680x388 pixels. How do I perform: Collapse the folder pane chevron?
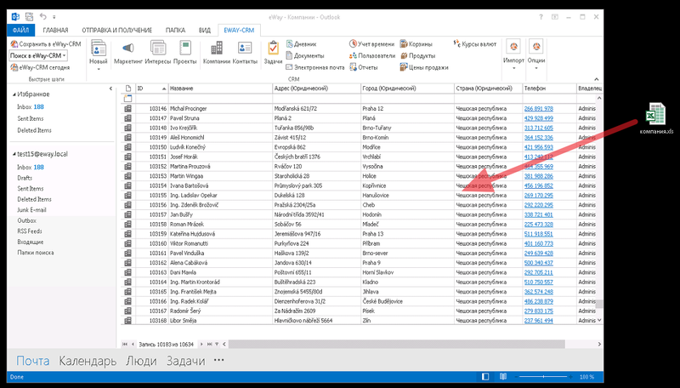[110, 88]
